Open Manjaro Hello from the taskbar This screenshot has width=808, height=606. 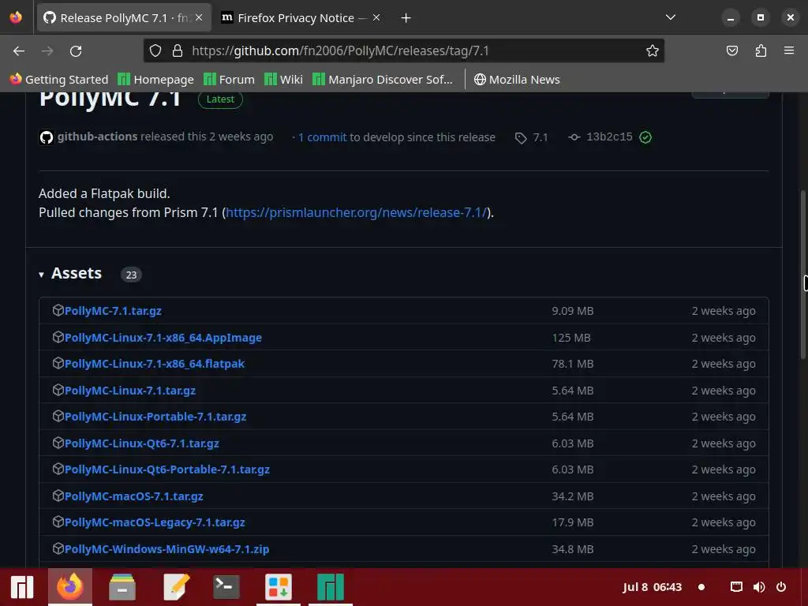pyautogui.click(x=331, y=587)
